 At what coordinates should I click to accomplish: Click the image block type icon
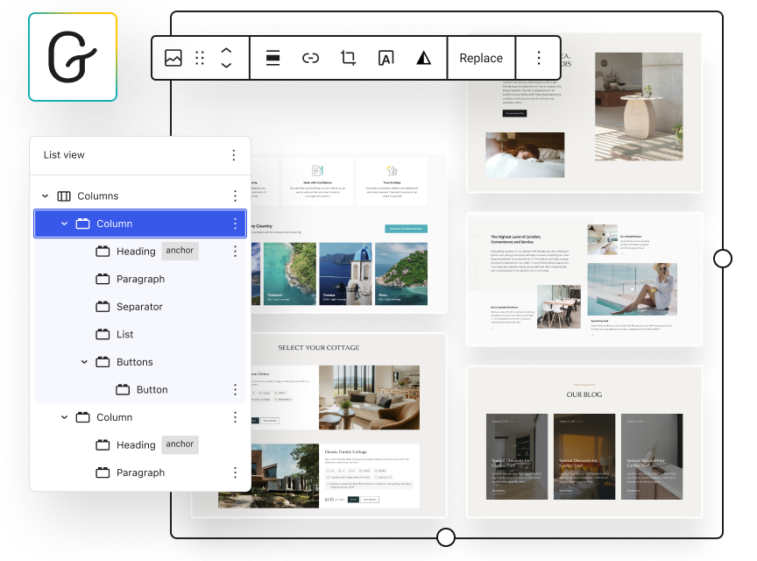pyautogui.click(x=173, y=58)
